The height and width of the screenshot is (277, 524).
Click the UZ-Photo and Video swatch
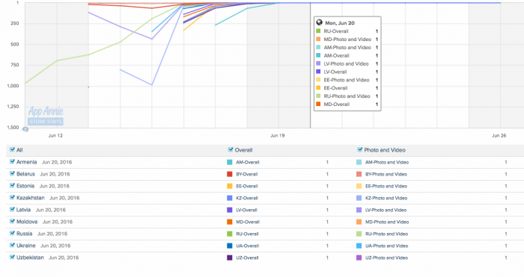pos(359,258)
